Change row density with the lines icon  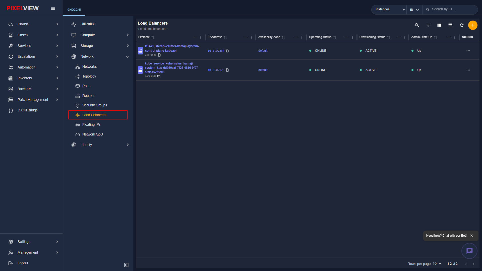pos(450,25)
